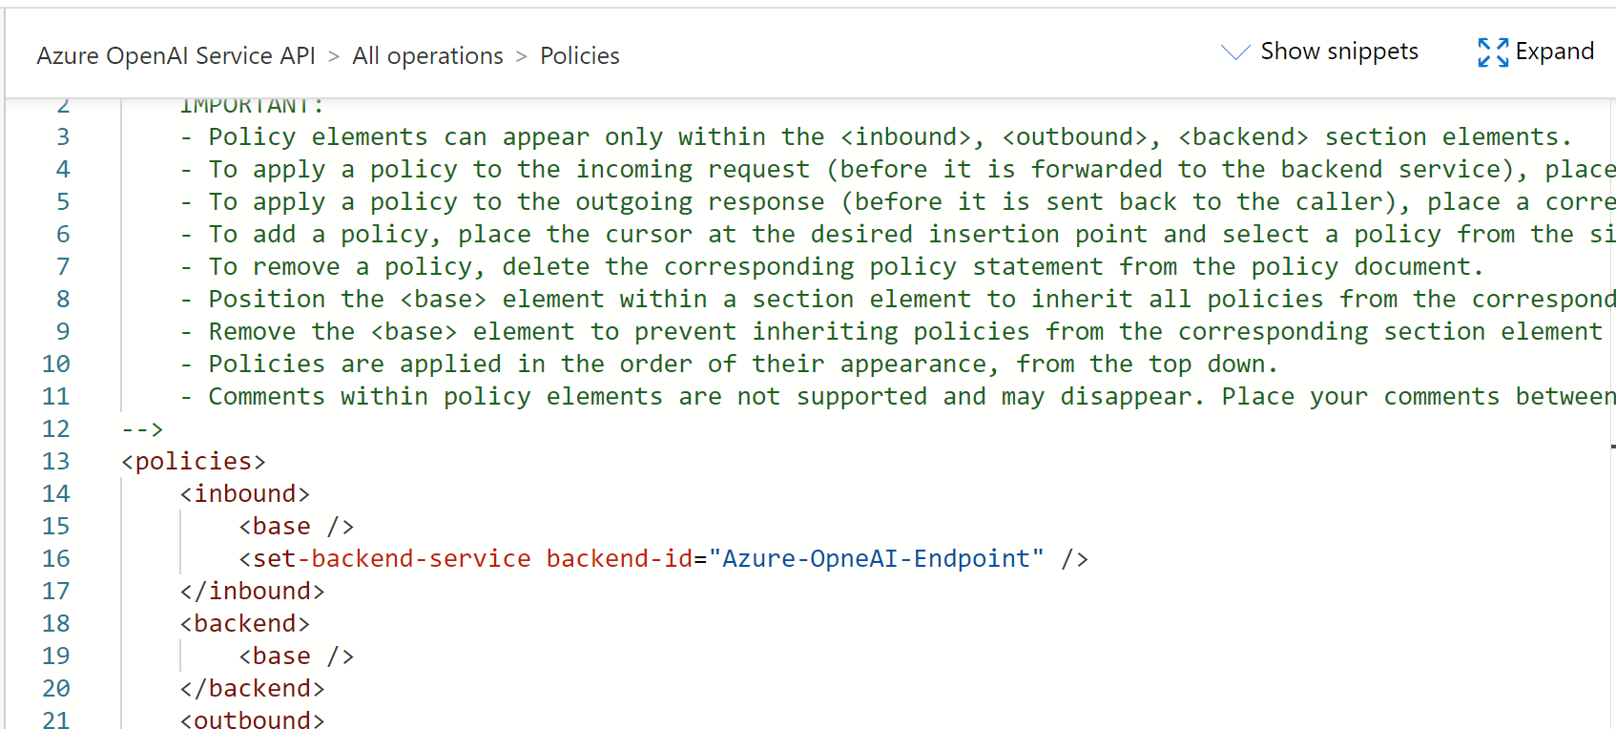Click line number 18 in gutter
1616x729 pixels.
tap(56, 624)
